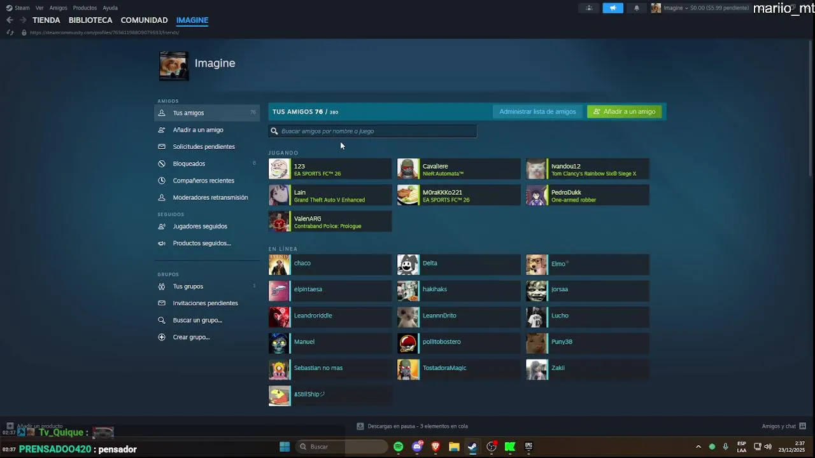The height and width of the screenshot is (458, 815).
Task: Select the IMAGINE profile tab
Action: 192,20
